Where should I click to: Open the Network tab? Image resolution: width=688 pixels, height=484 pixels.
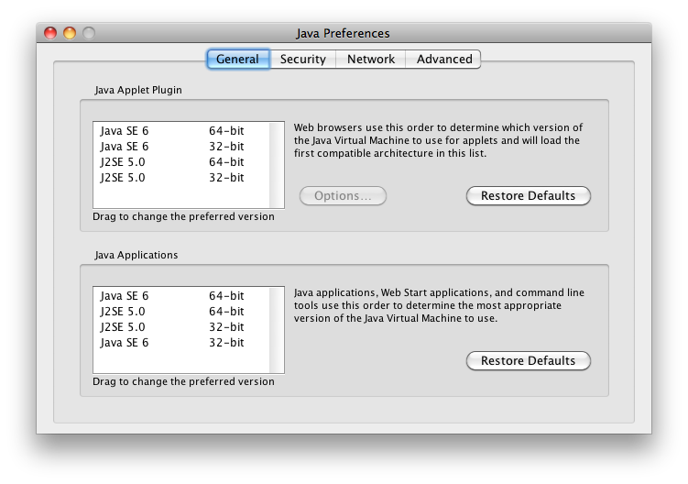coord(371,60)
